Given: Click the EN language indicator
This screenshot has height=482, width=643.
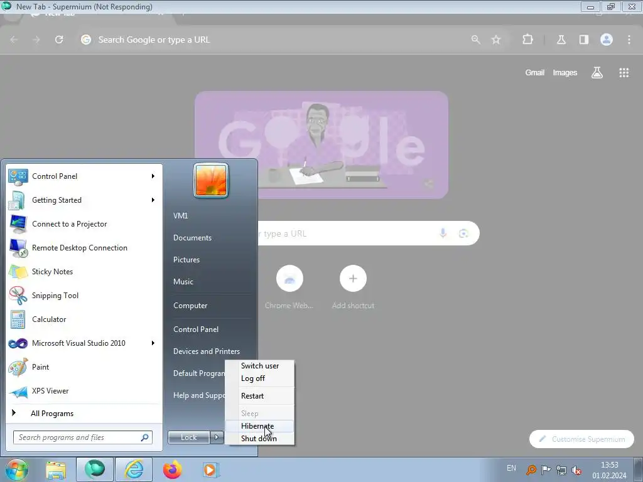Looking at the screenshot, I should pos(511,468).
